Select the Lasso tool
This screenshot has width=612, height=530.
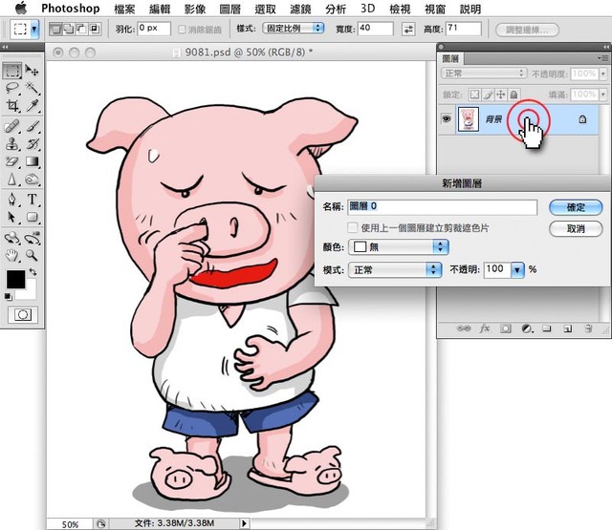point(11,88)
